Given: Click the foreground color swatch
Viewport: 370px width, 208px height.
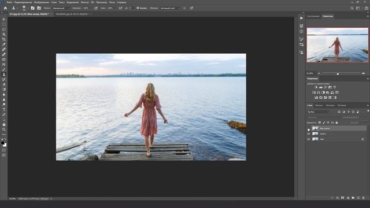Looking at the screenshot, I should [x=2, y=143].
